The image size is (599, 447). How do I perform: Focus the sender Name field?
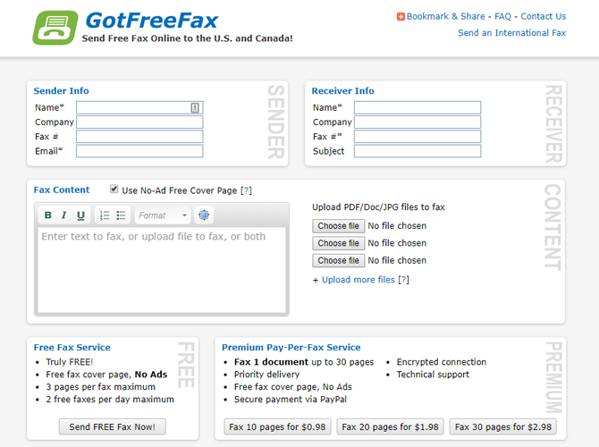139,108
